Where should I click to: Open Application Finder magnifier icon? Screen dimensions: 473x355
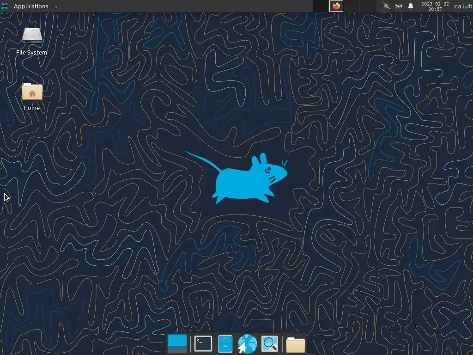(270, 343)
